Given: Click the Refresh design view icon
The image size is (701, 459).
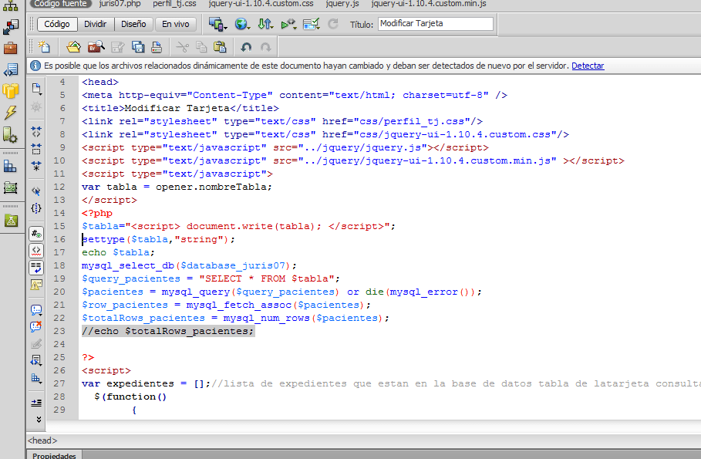Looking at the screenshot, I should (x=333, y=24).
